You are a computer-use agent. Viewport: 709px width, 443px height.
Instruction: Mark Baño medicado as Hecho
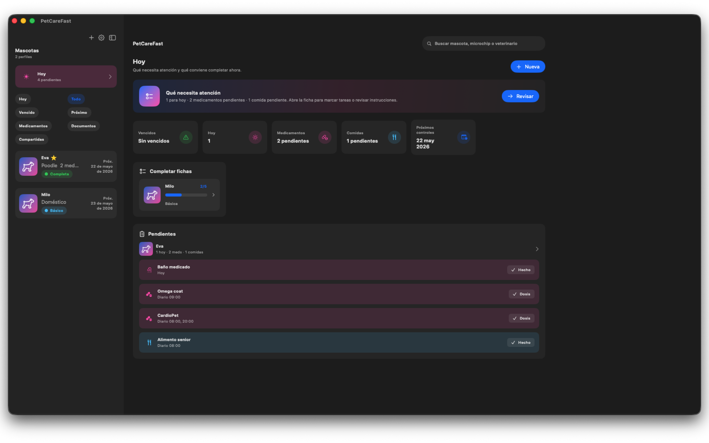[x=521, y=270]
